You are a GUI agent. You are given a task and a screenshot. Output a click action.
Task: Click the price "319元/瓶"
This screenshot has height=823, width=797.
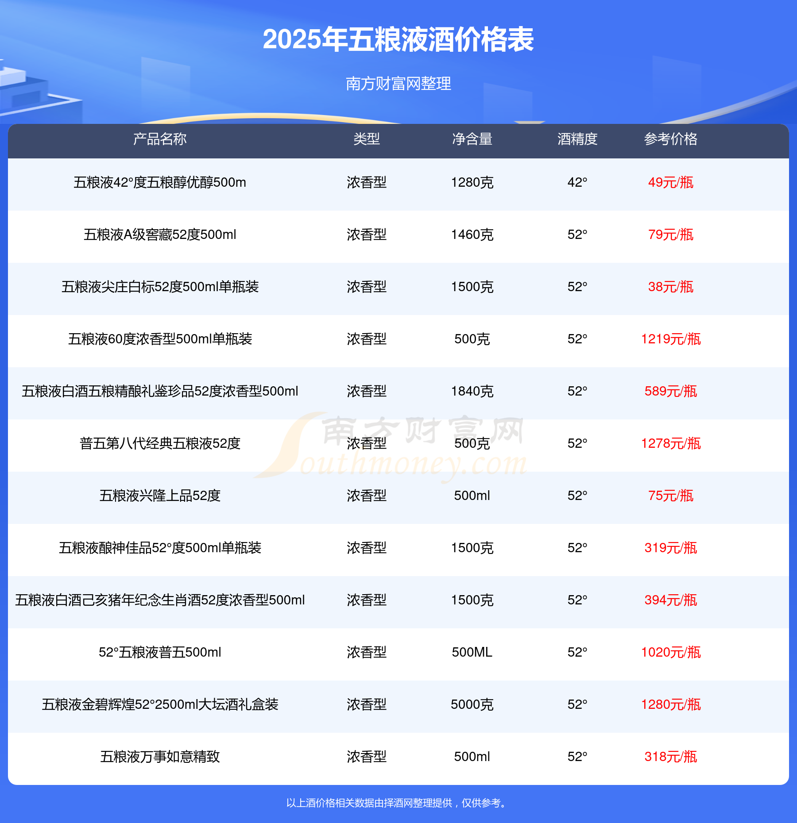click(671, 548)
